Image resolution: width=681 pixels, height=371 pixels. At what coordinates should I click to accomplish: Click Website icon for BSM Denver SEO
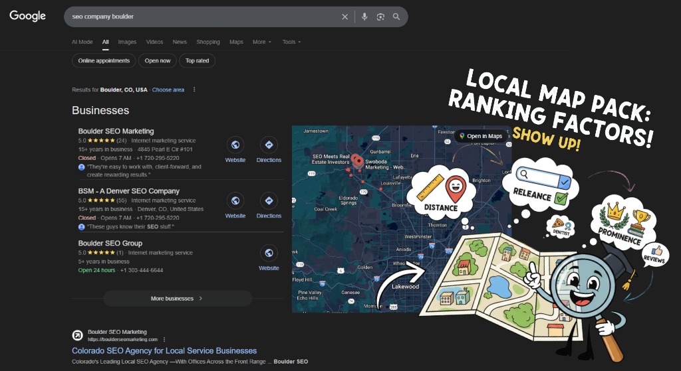click(x=235, y=200)
